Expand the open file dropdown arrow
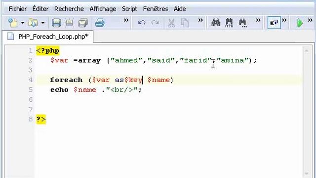This screenshot has height=178, width=316. click(43, 23)
